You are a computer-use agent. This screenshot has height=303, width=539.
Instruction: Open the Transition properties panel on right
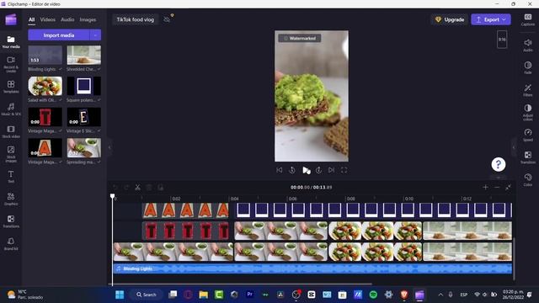pos(528,157)
